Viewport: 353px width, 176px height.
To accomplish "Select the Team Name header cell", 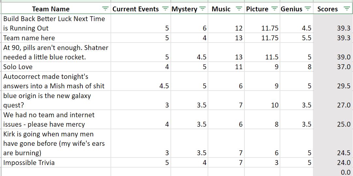I will tap(56, 9).
